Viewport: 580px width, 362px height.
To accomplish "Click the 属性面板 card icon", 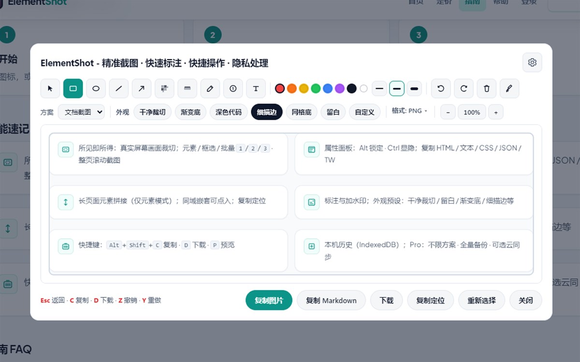I will pos(312,149).
